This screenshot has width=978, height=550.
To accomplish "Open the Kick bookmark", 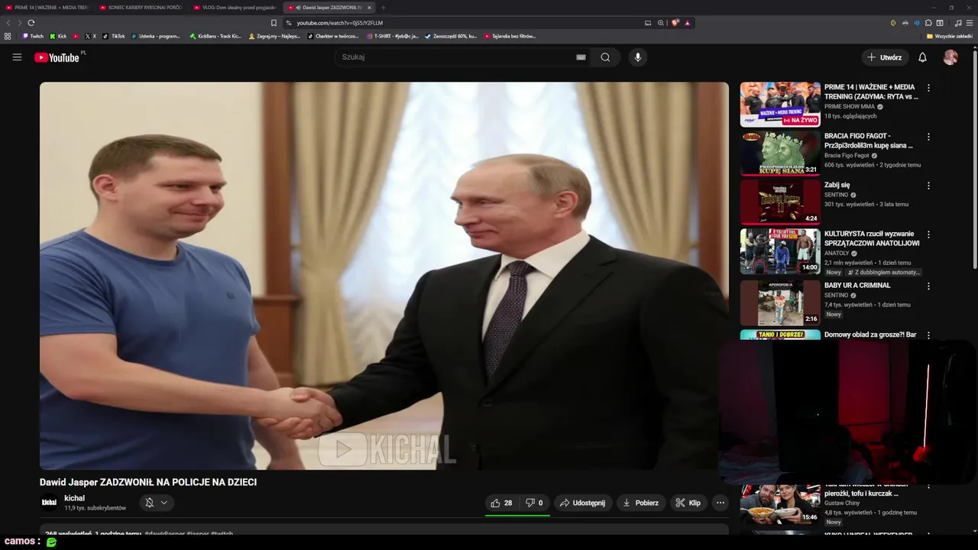I will coord(58,36).
